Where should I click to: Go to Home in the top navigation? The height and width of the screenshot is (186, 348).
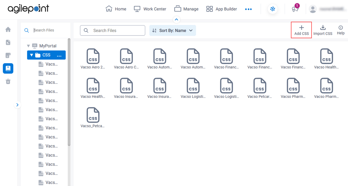click(116, 9)
